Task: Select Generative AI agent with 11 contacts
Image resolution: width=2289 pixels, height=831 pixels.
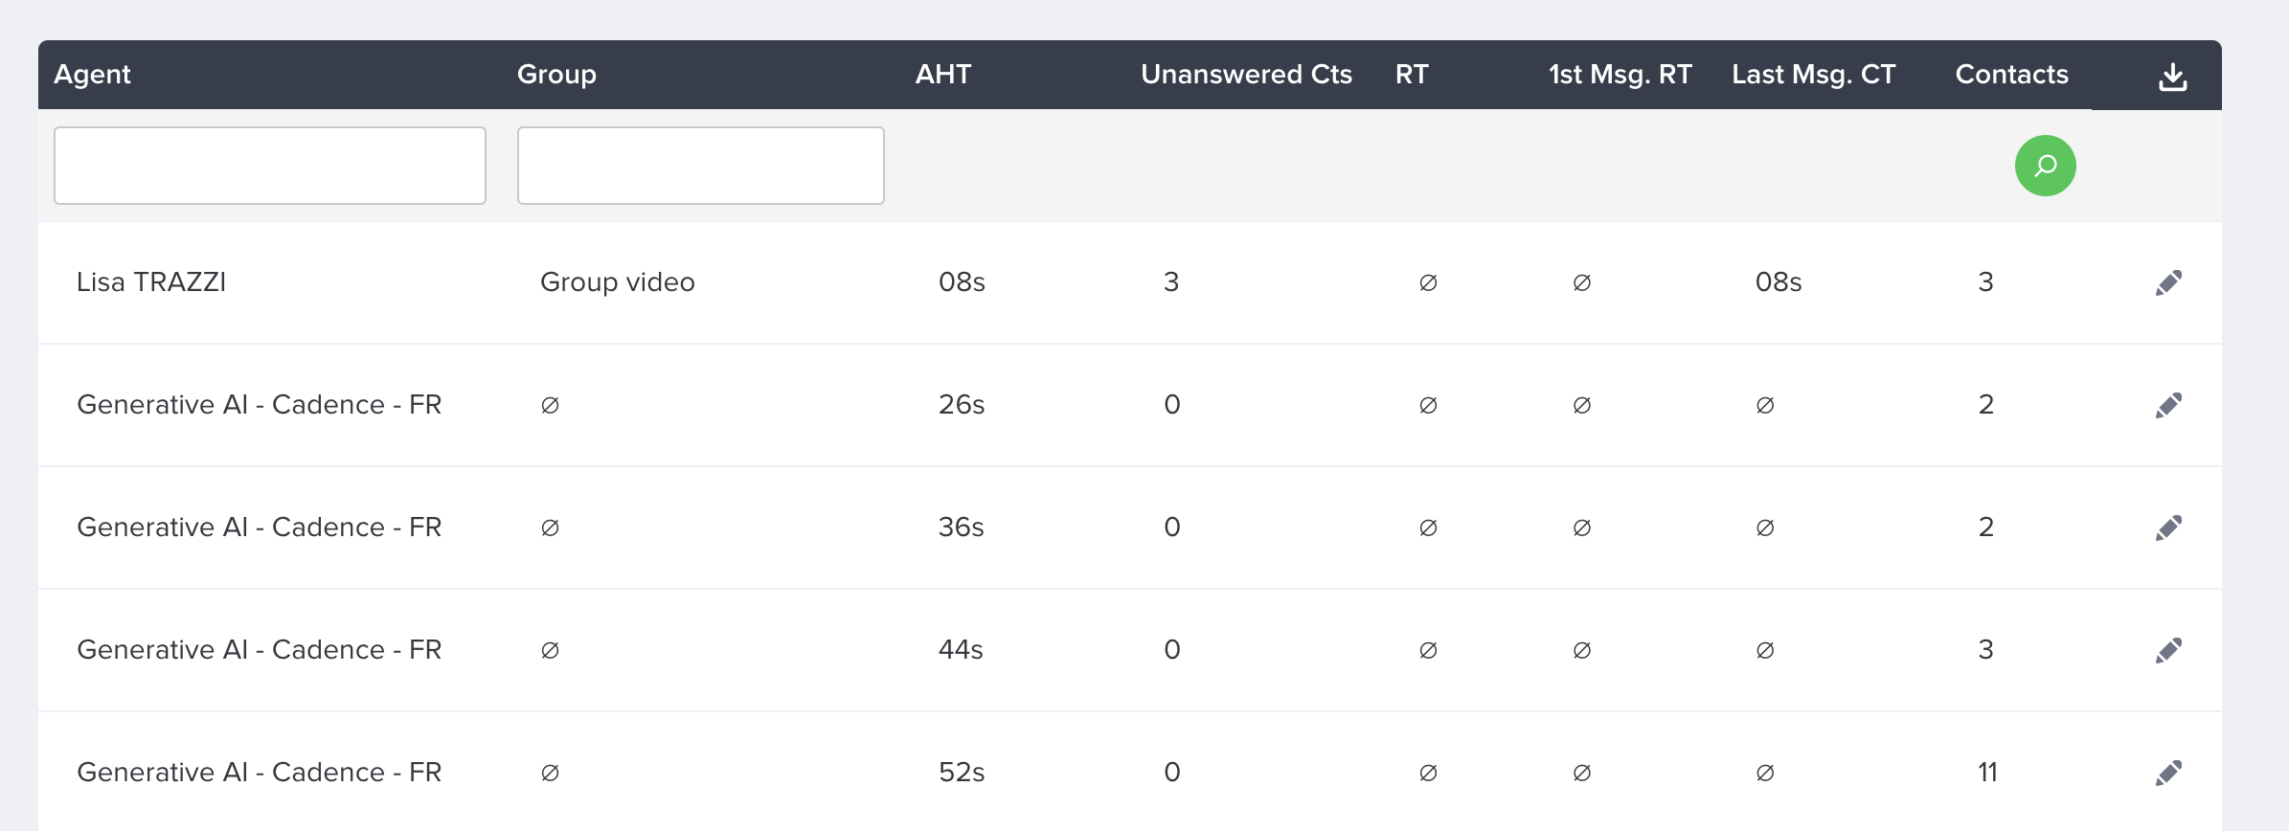Action: click(260, 773)
